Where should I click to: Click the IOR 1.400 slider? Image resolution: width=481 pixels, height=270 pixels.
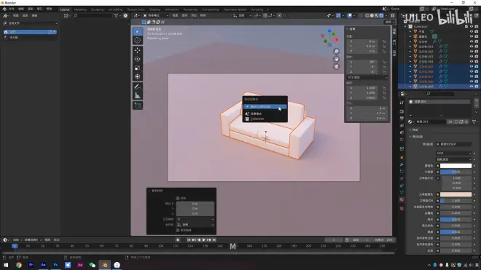click(x=455, y=201)
